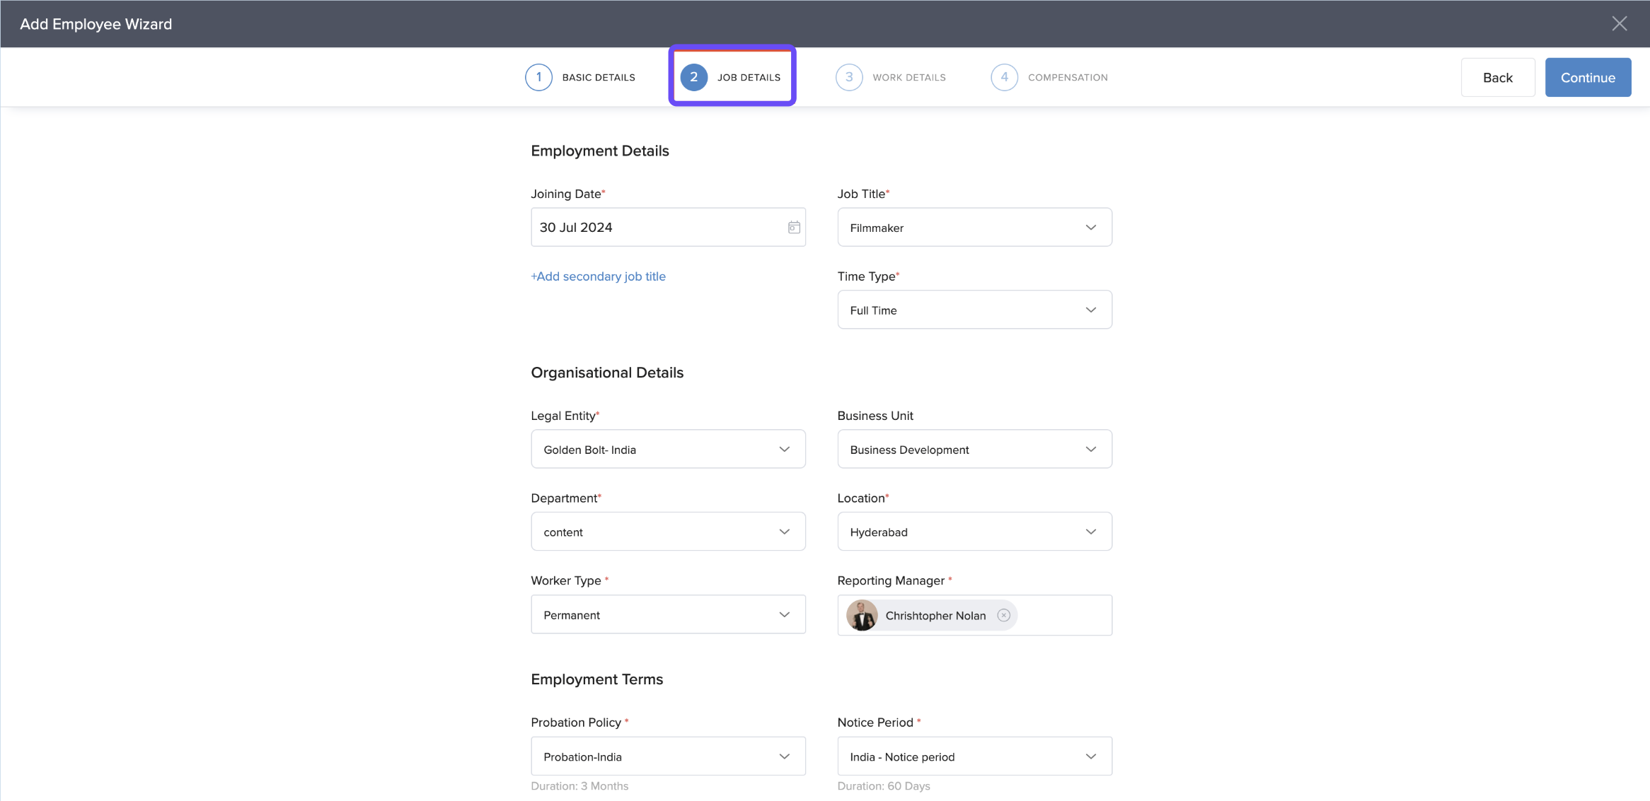Click the Job Details step circle
This screenshot has height=801, width=1650.
694,76
